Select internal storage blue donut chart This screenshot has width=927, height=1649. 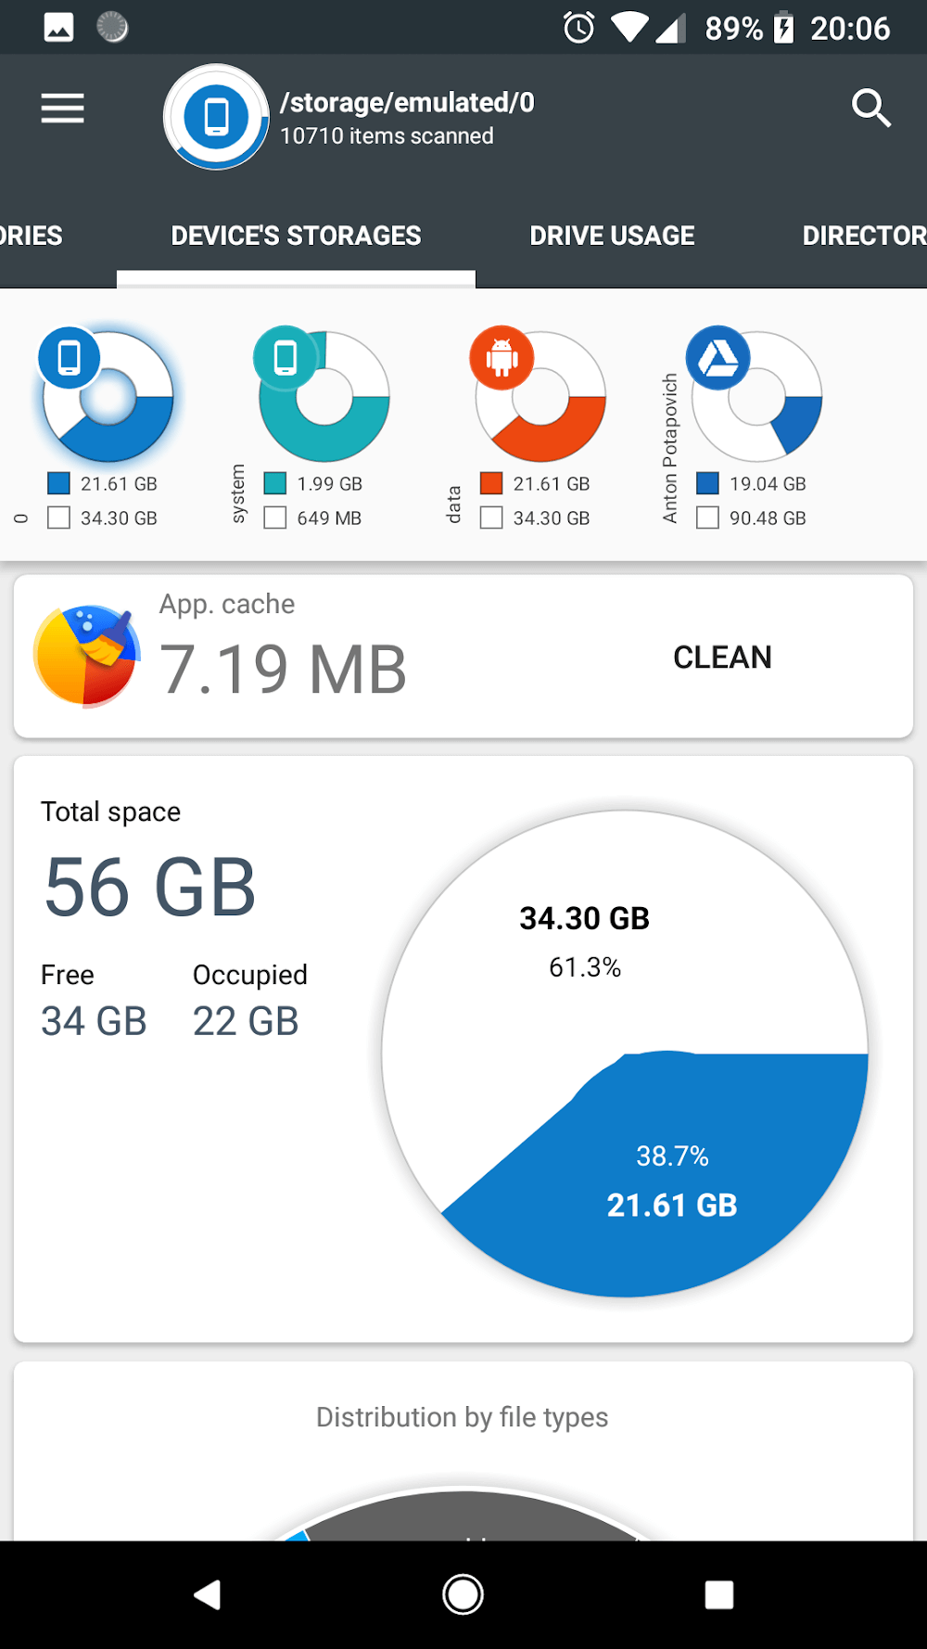[x=108, y=397]
